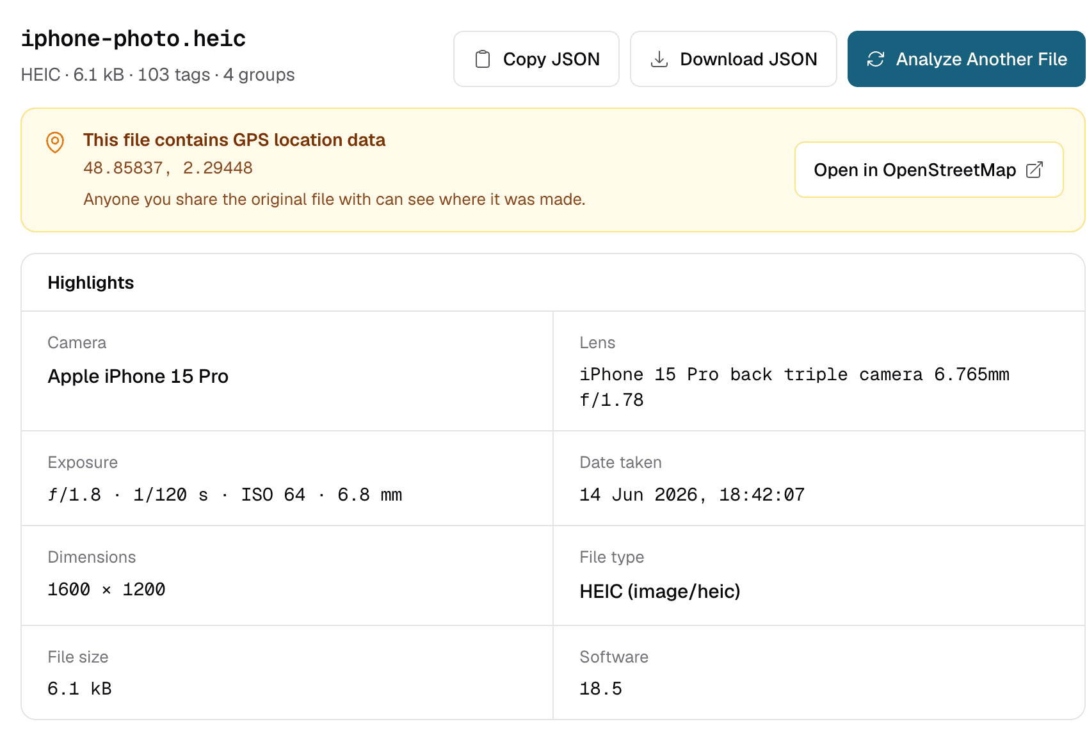Click the external link icon beside OpenStreetMap

coord(1035,170)
